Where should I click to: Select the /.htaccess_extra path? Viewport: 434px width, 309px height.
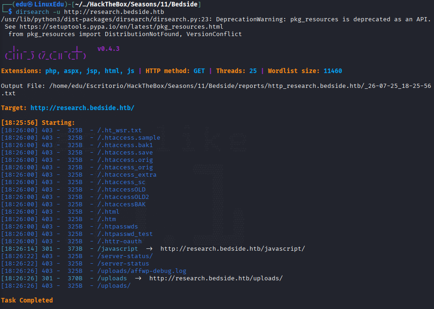point(127,175)
